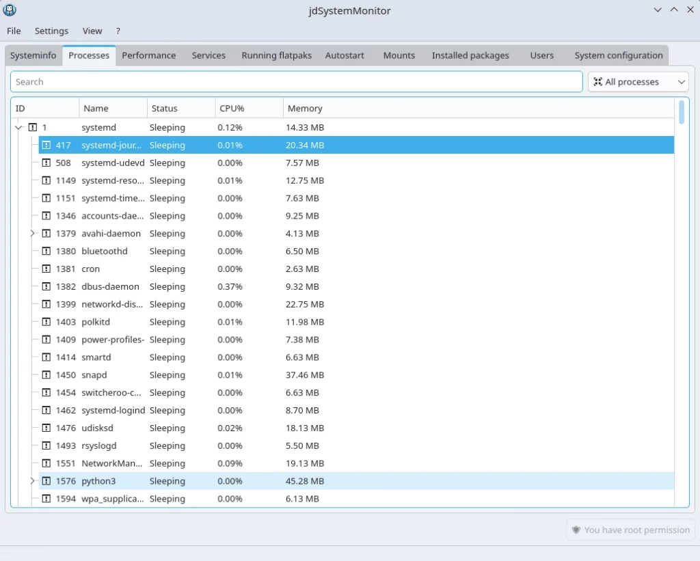The height and width of the screenshot is (561, 700).
Task: Click the icon next to rsyslogd
Action: point(46,446)
